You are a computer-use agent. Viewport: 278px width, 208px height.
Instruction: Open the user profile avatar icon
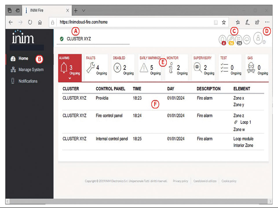(258, 38)
